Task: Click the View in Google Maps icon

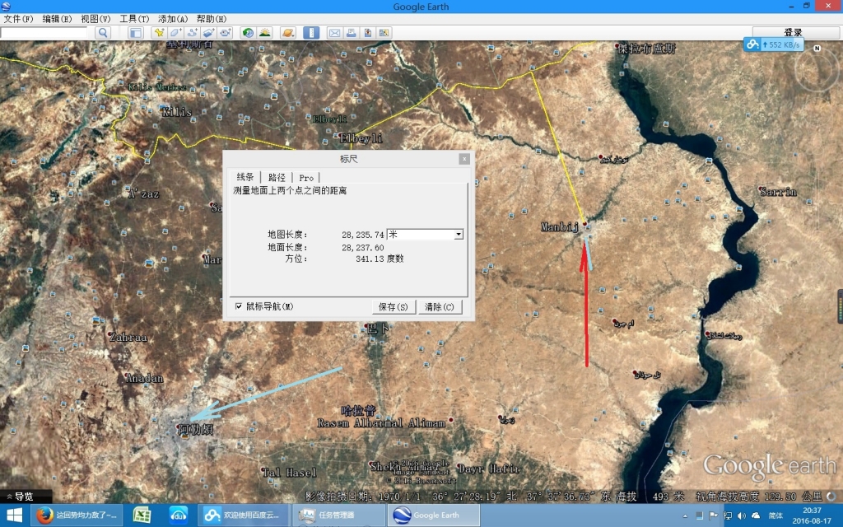Action: (x=384, y=33)
